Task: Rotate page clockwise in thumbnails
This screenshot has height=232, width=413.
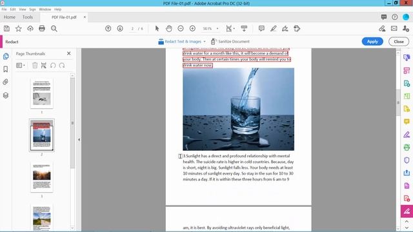Action: coord(62,66)
